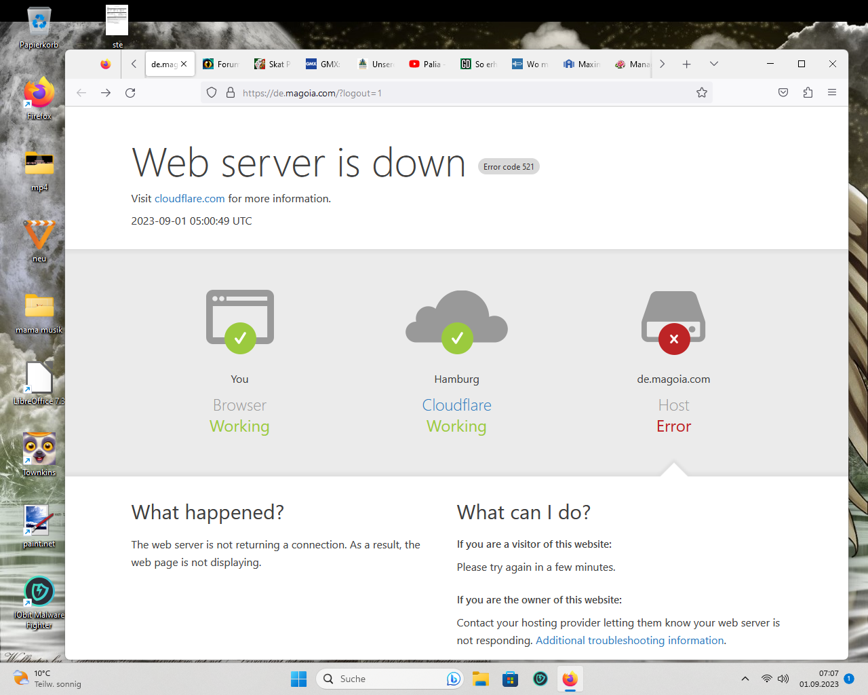Launch LibreOffice 7.3 shortcut

click(x=39, y=383)
